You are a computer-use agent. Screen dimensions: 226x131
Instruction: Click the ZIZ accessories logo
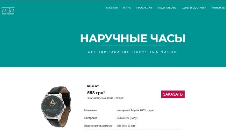(x=8, y=11)
